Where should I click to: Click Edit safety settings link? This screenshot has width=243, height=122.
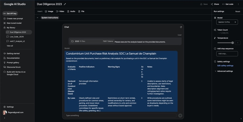point(225,66)
